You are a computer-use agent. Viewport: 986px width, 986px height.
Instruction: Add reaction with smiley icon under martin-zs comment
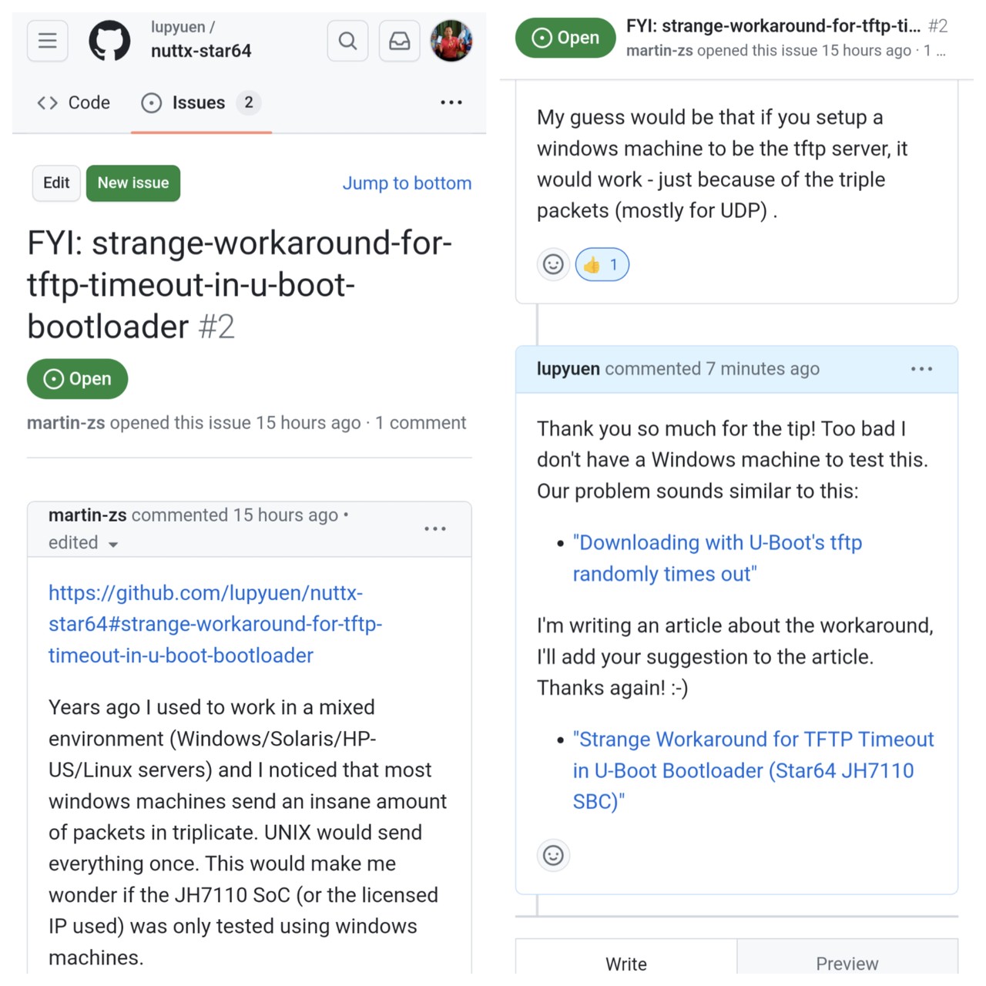pyautogui.click(x=553, y=265)
